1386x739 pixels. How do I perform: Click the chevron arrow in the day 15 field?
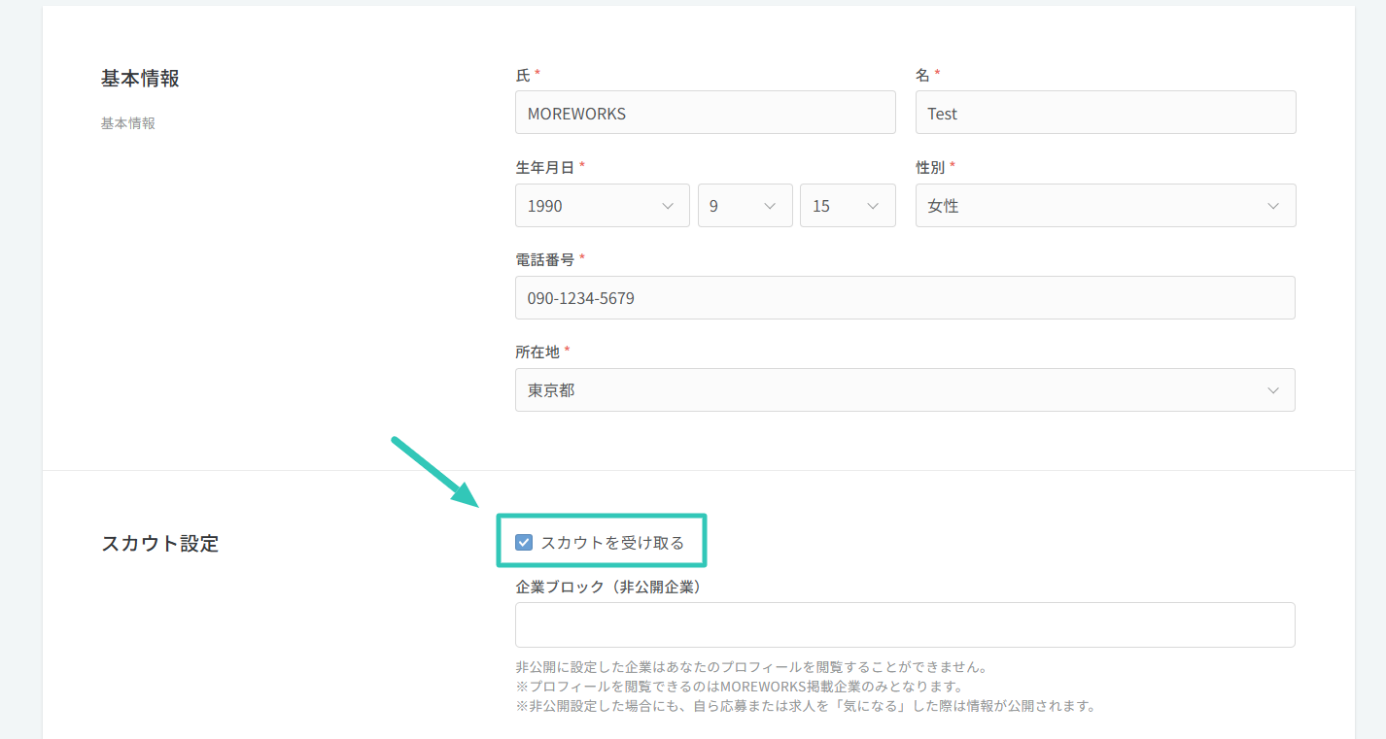[x=873, y=206]
